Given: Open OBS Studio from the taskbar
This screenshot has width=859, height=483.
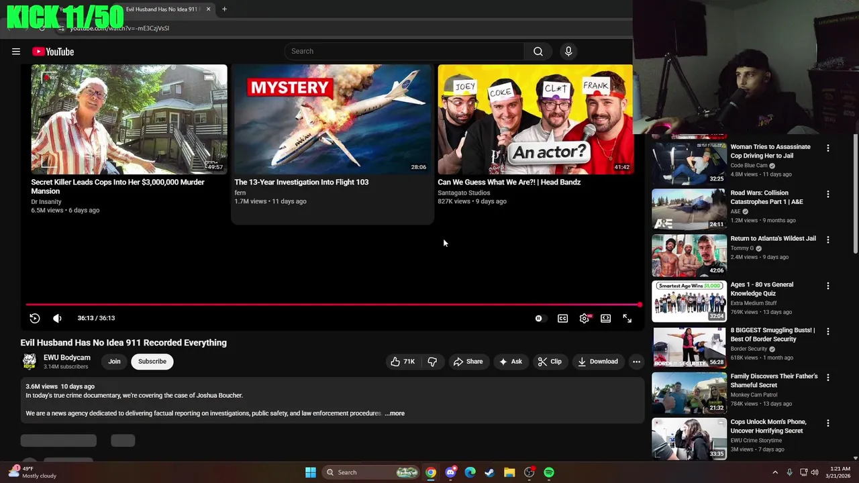Looking at the screenshot, I should (x=529, y=472).
